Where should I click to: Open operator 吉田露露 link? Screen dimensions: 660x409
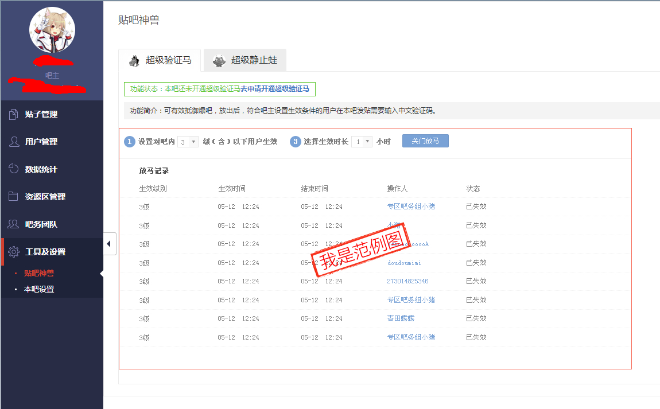pyautogui.click(x=400, y=318)
